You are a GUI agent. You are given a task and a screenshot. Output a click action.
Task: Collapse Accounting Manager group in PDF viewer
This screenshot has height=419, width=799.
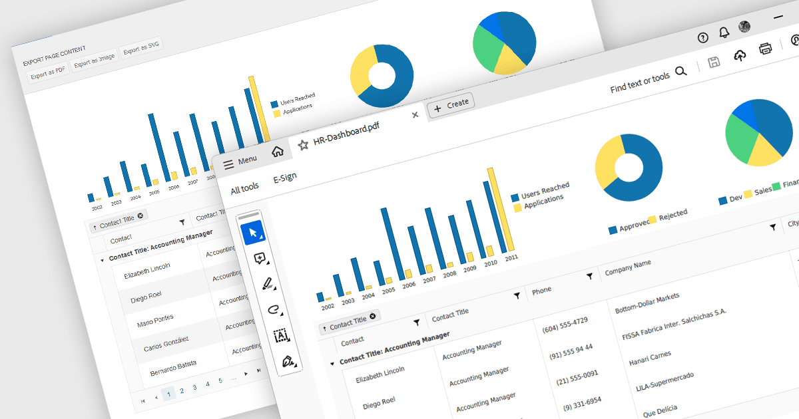pos(332,363)
